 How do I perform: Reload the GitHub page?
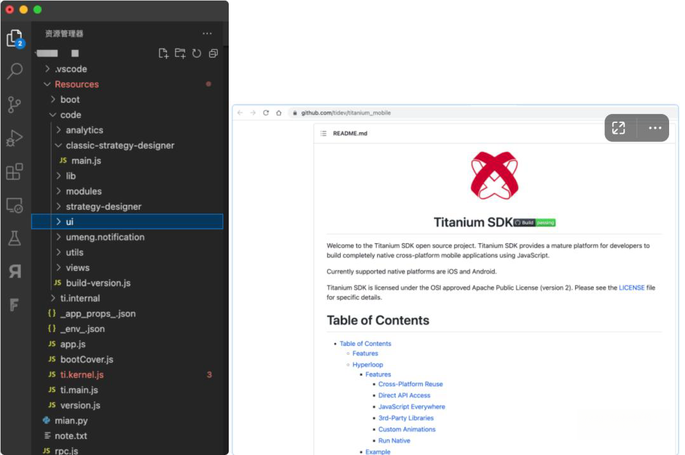tap(266, 113)
